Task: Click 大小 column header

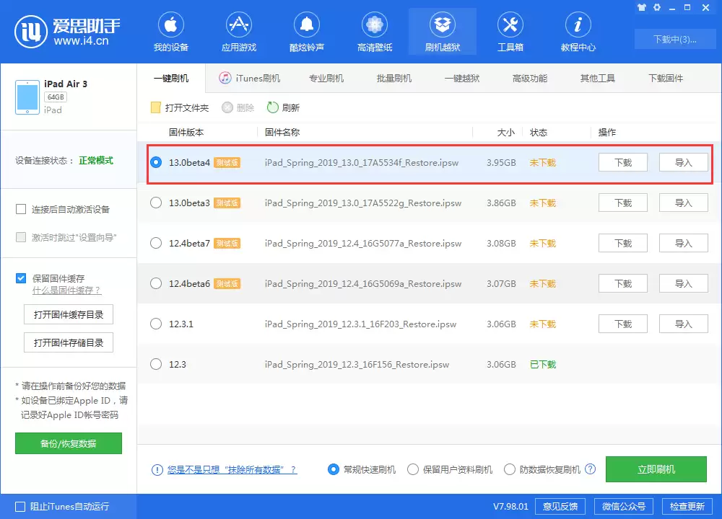Action: (505, 133)
